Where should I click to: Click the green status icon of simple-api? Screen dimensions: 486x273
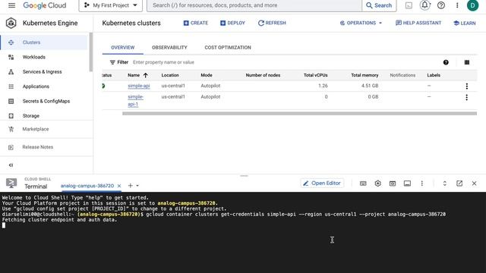[x=103, y=86]
